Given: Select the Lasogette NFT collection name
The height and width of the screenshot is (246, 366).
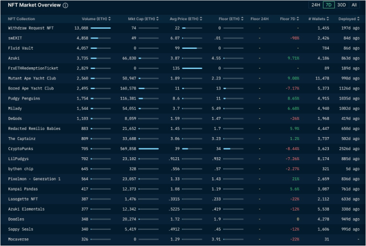Looking at the screenshot, I should (x=23, y=199).
